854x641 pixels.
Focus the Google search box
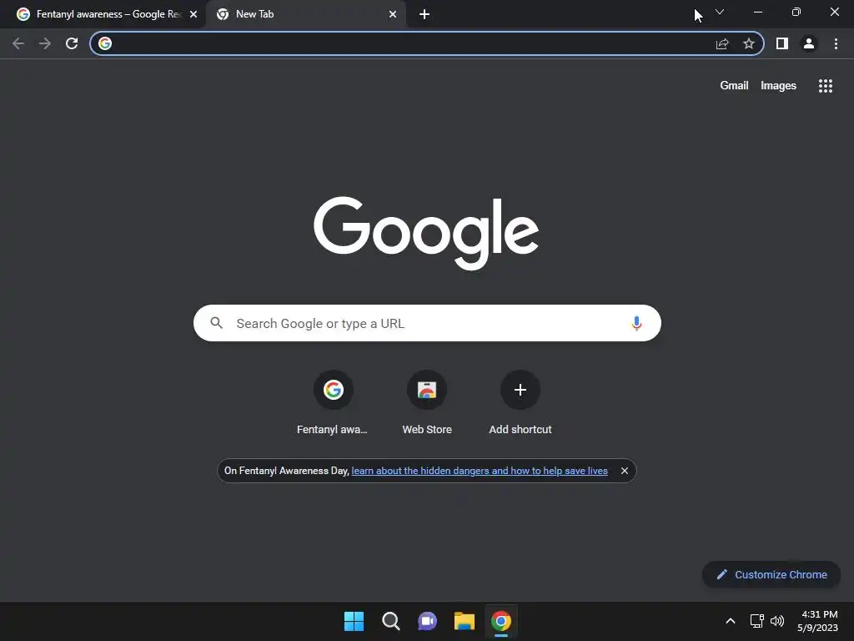pos(427,323)
